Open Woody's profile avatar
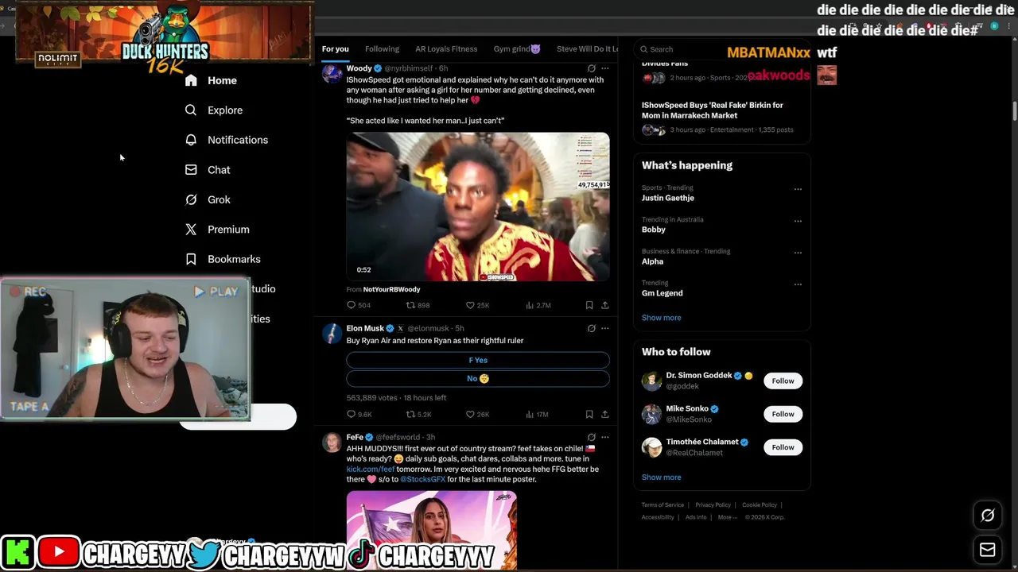 (x=332, y=74)
